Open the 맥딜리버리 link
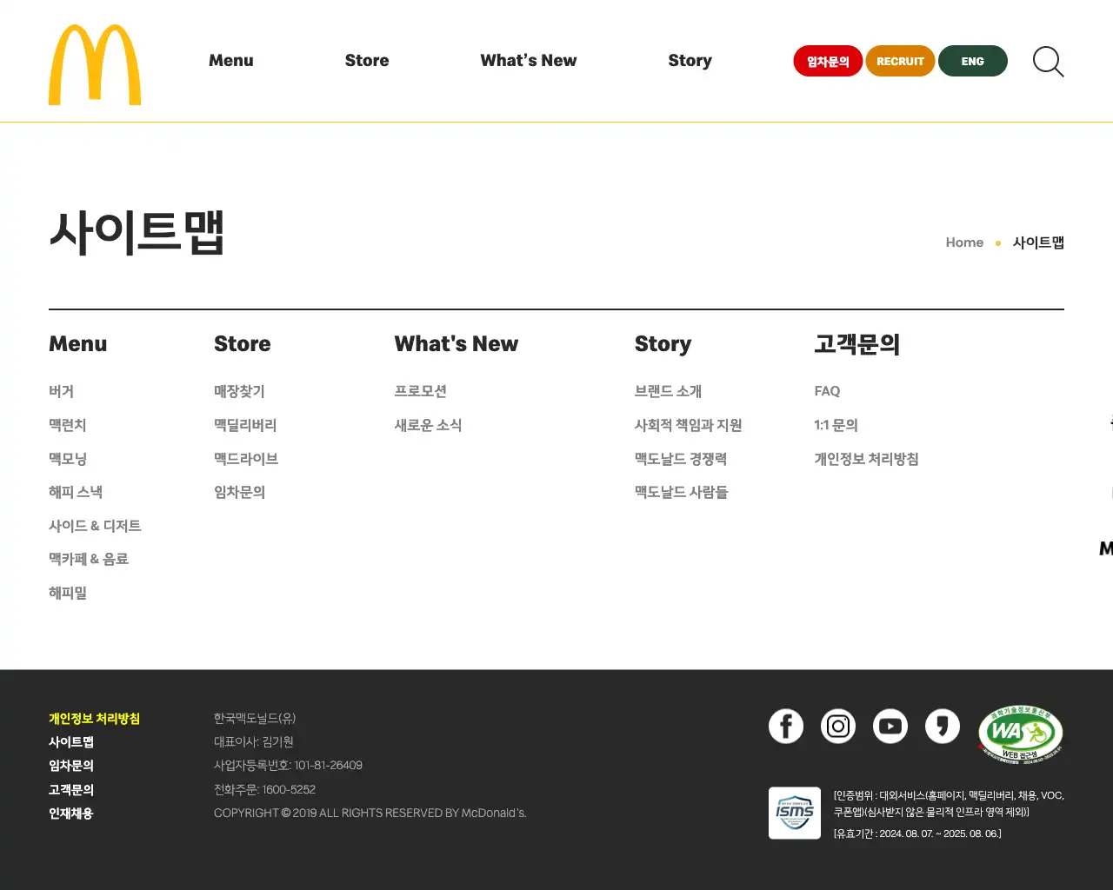Screen dimensions: 1113x890 [x=245, y=425]
